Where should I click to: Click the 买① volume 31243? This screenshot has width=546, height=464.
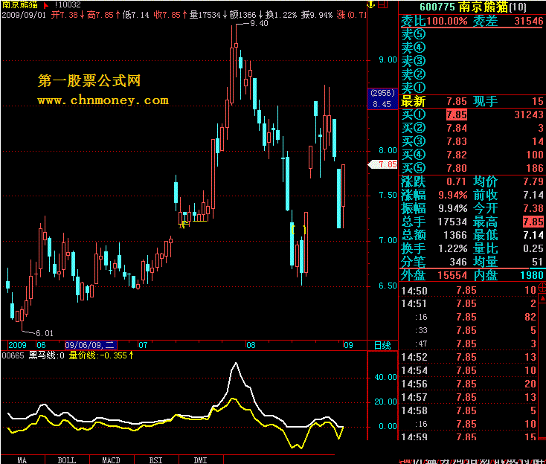point(529,115)
